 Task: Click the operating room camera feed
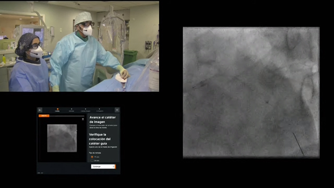tap(79, 46)
